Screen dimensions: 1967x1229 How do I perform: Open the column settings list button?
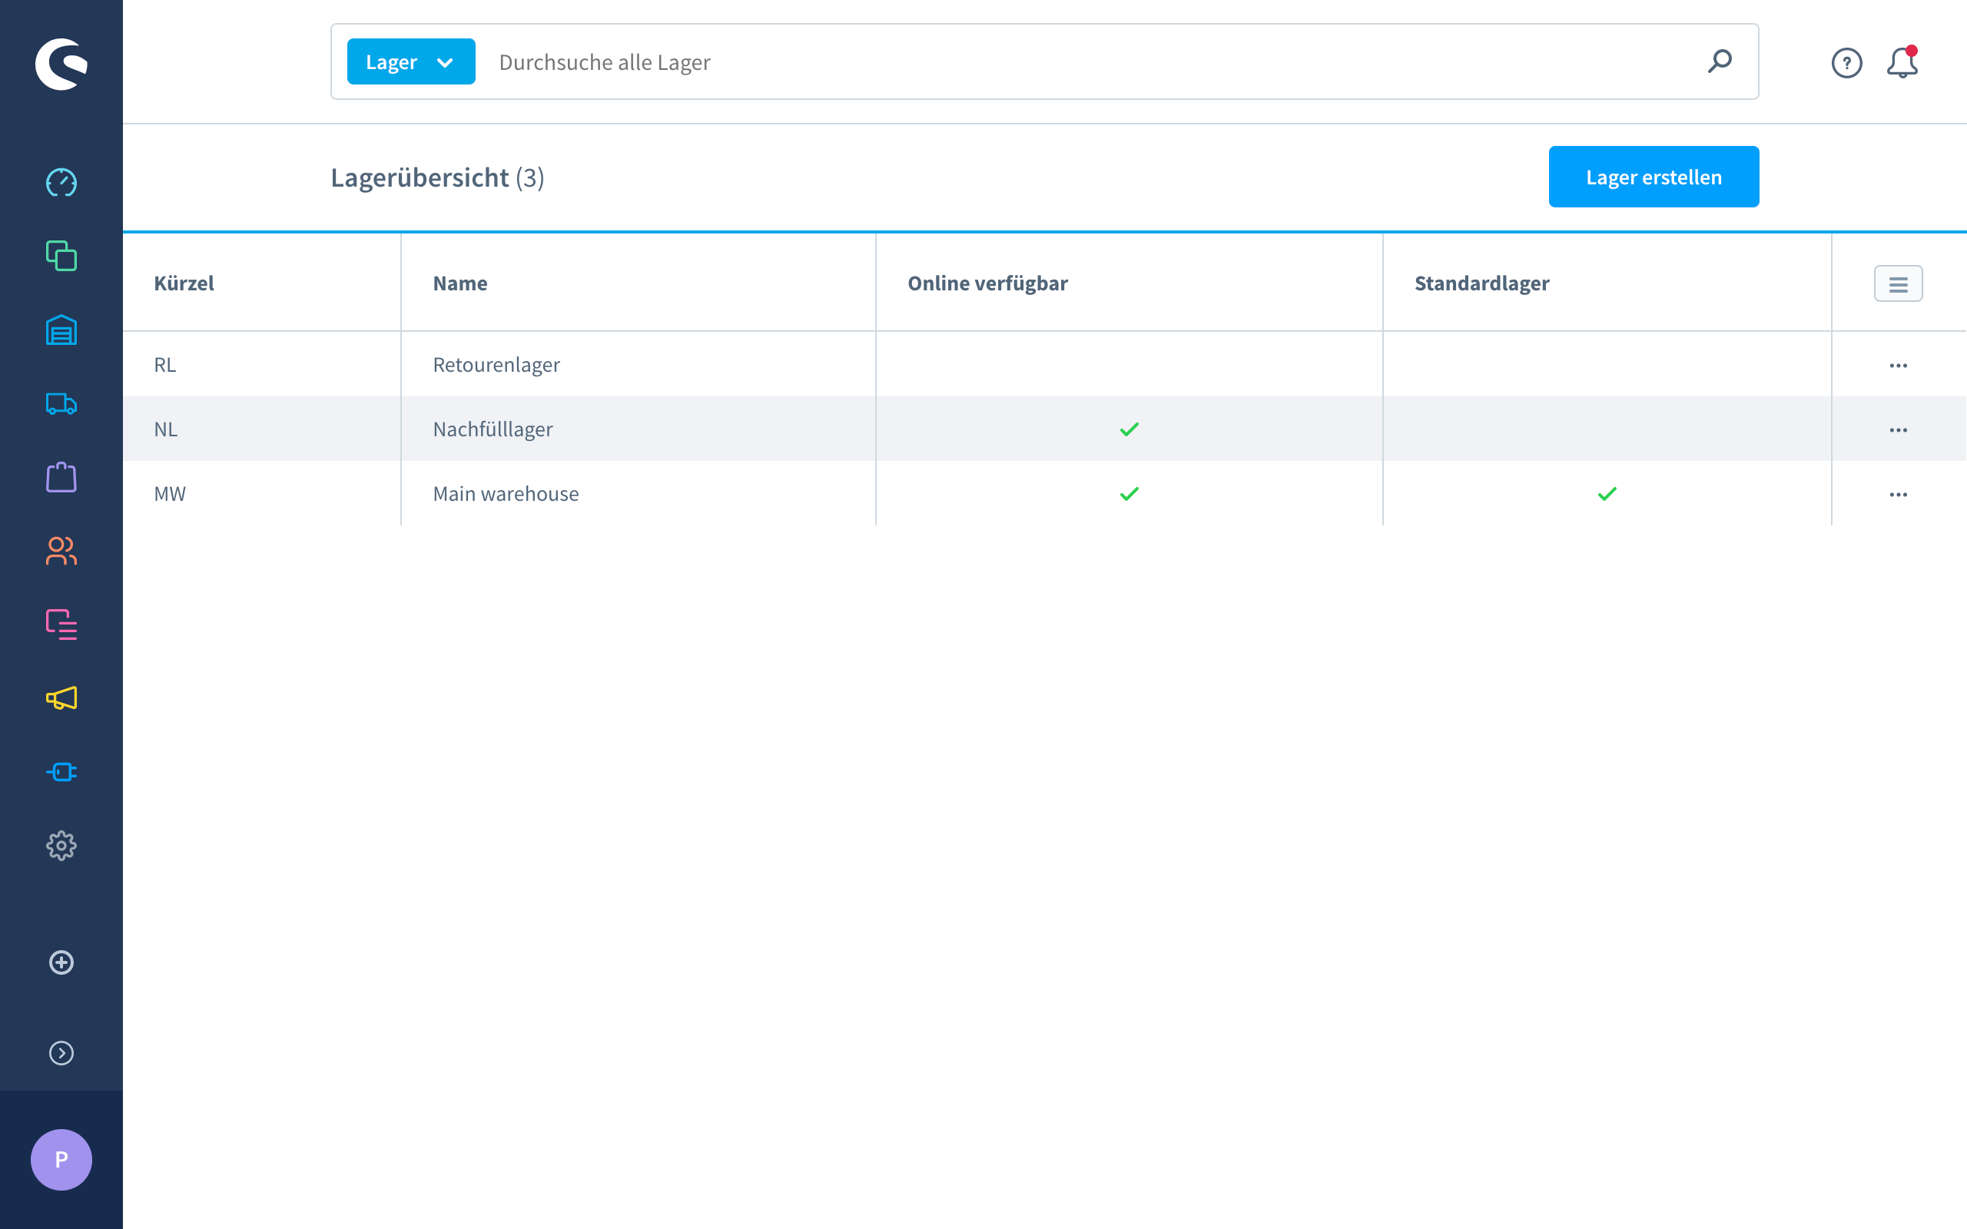coord(1898,283)
